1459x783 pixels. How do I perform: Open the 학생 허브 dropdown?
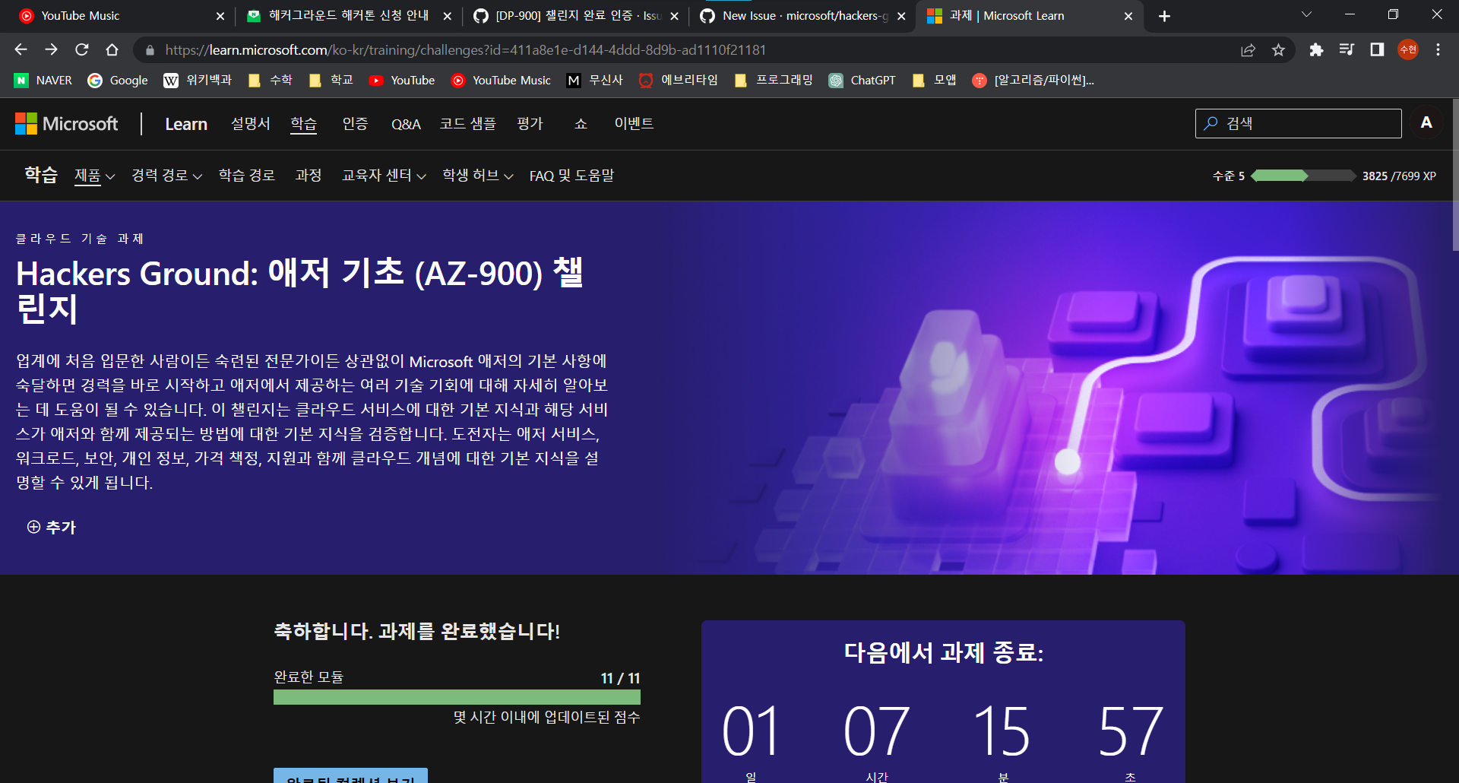477,176
